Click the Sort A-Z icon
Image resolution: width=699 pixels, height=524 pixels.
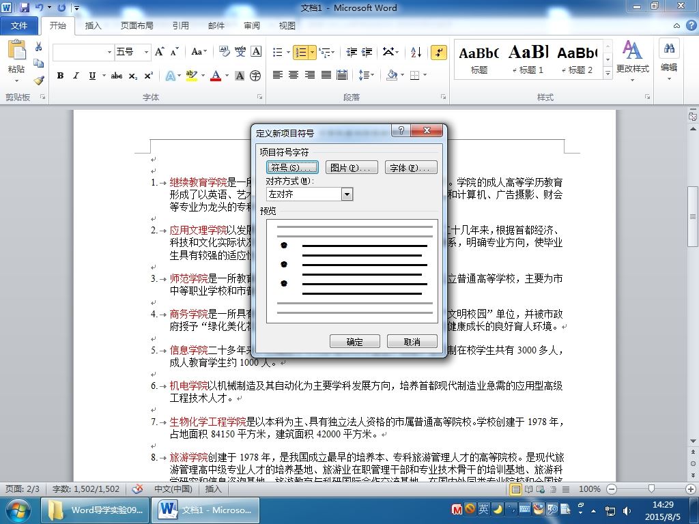(416, 52)
